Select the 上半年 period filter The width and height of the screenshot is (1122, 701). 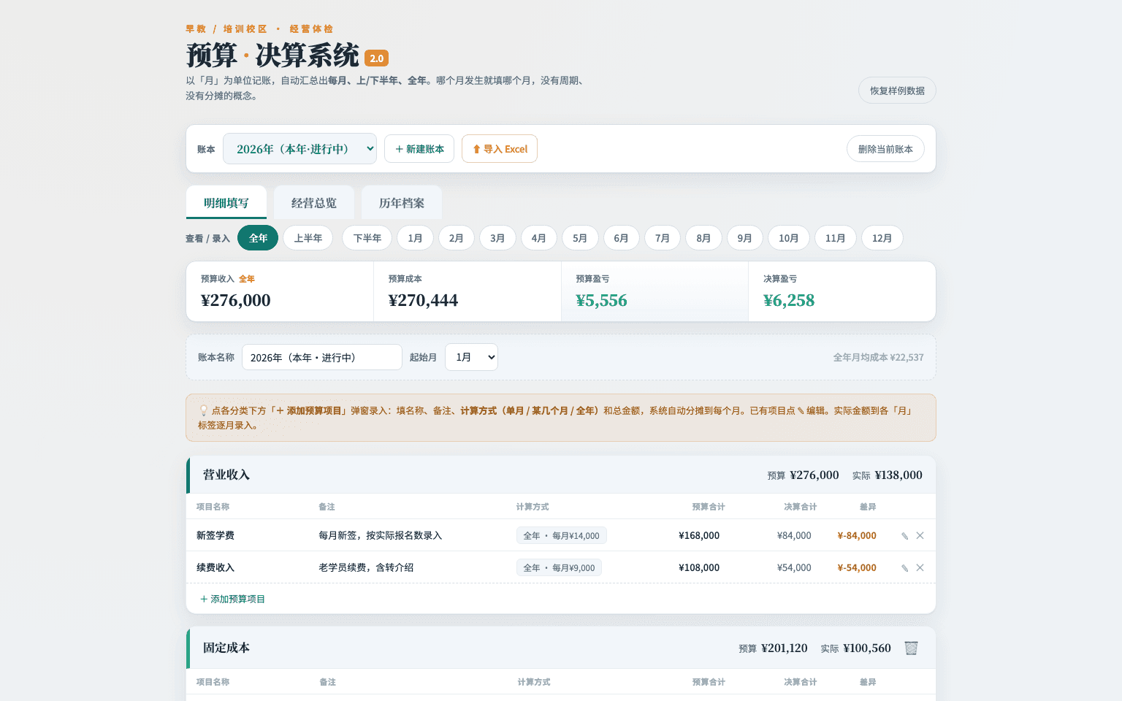click(308, 238)
